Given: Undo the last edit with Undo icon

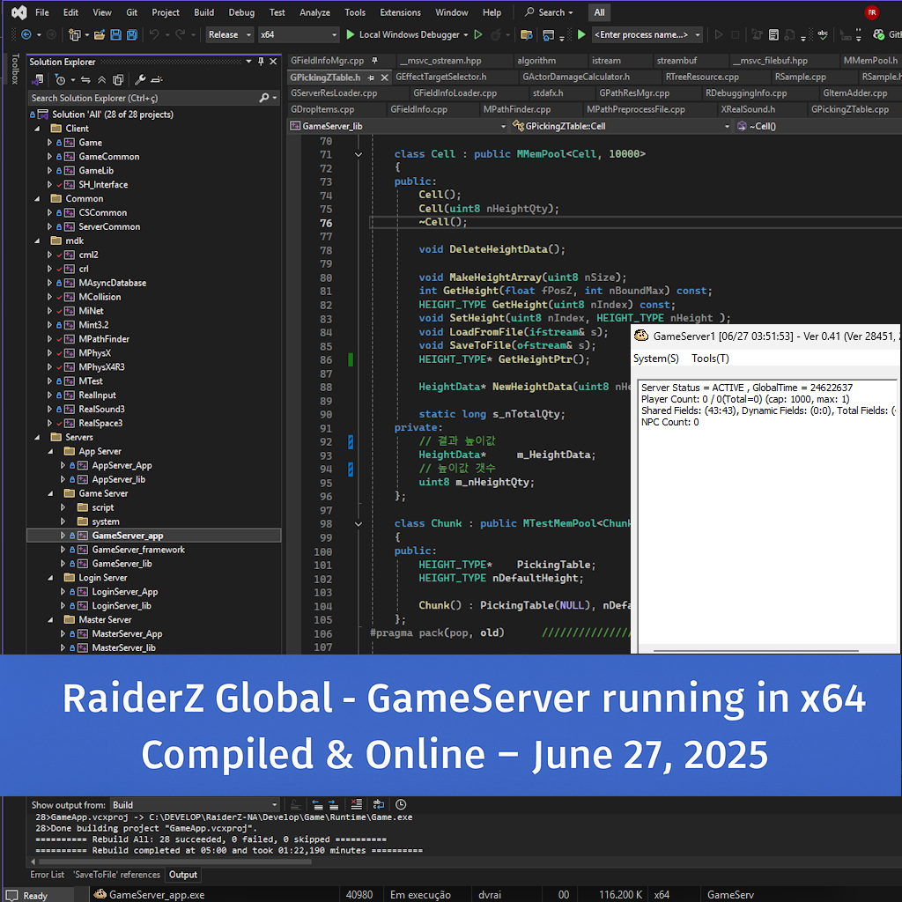Looking at the screenshot, I should 153,34.
